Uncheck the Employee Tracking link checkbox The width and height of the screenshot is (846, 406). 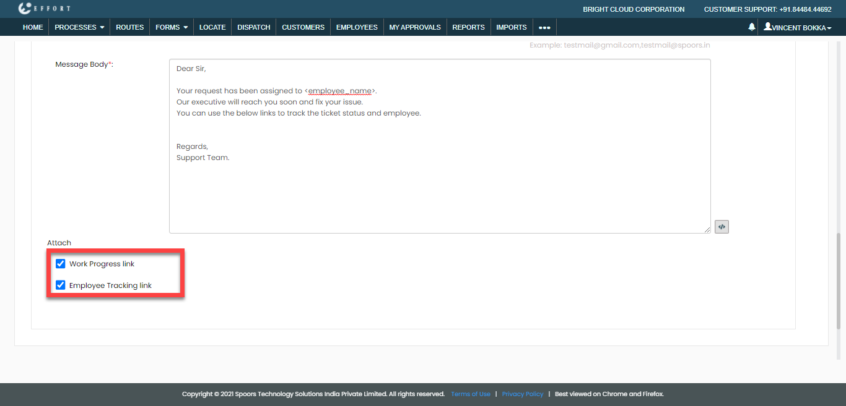(x=61, y=285)
